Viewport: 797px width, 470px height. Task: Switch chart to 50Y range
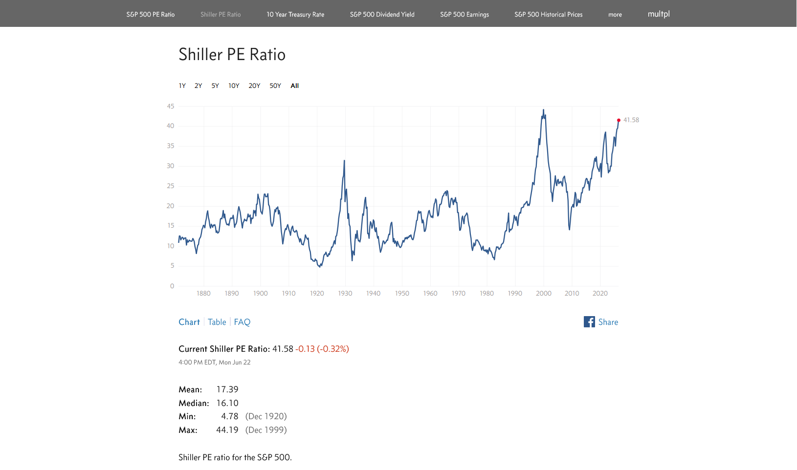click(275, 85)
